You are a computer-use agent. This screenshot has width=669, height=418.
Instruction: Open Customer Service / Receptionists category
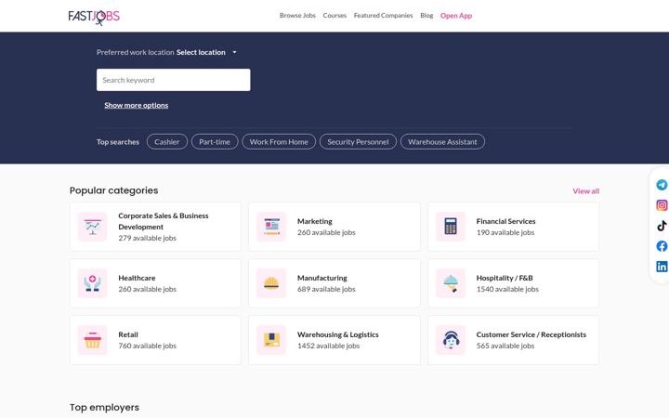[531, 334]
